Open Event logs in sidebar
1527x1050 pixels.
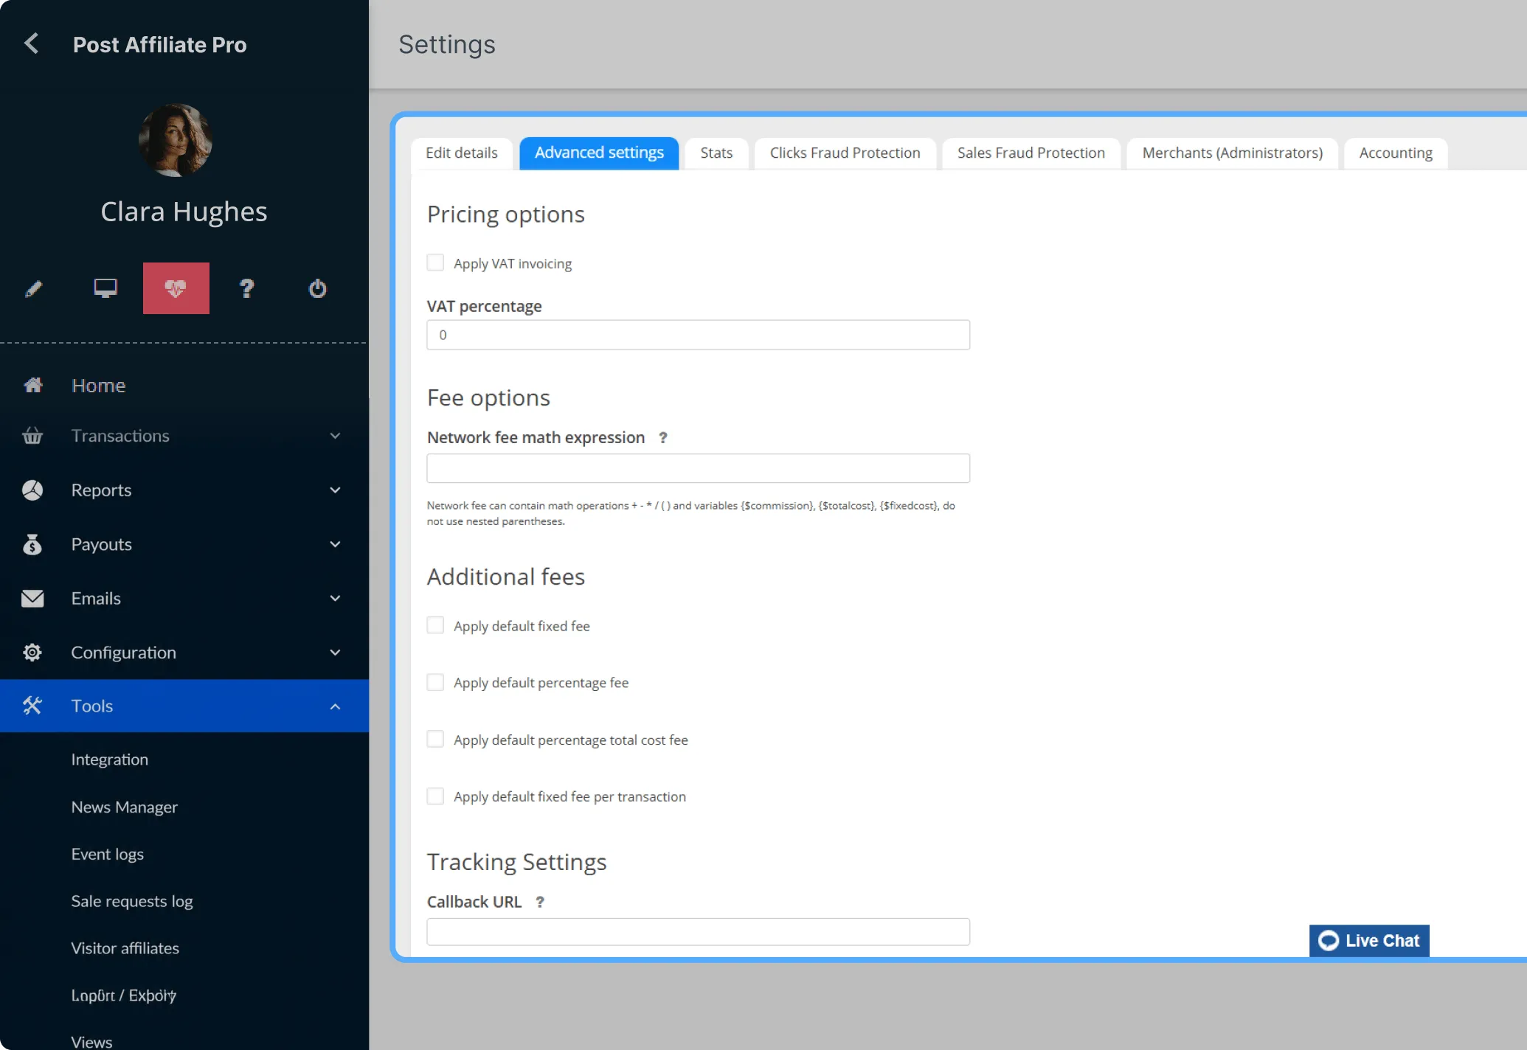108,854
